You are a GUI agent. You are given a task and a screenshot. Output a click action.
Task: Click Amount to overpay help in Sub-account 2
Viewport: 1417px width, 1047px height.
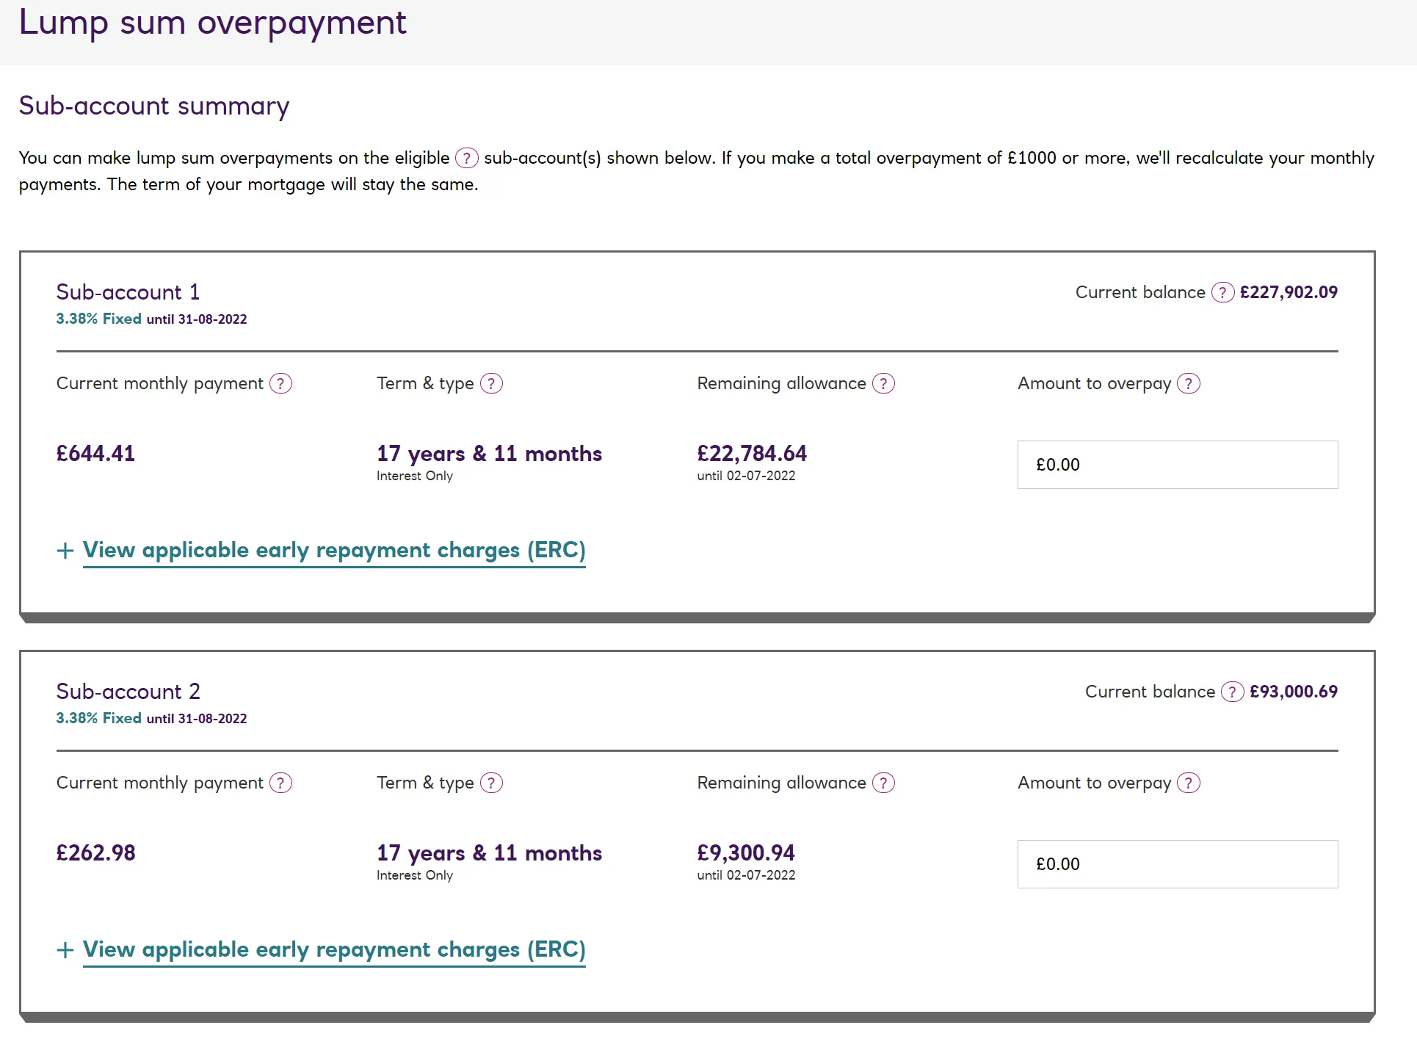click(1188, 783)
